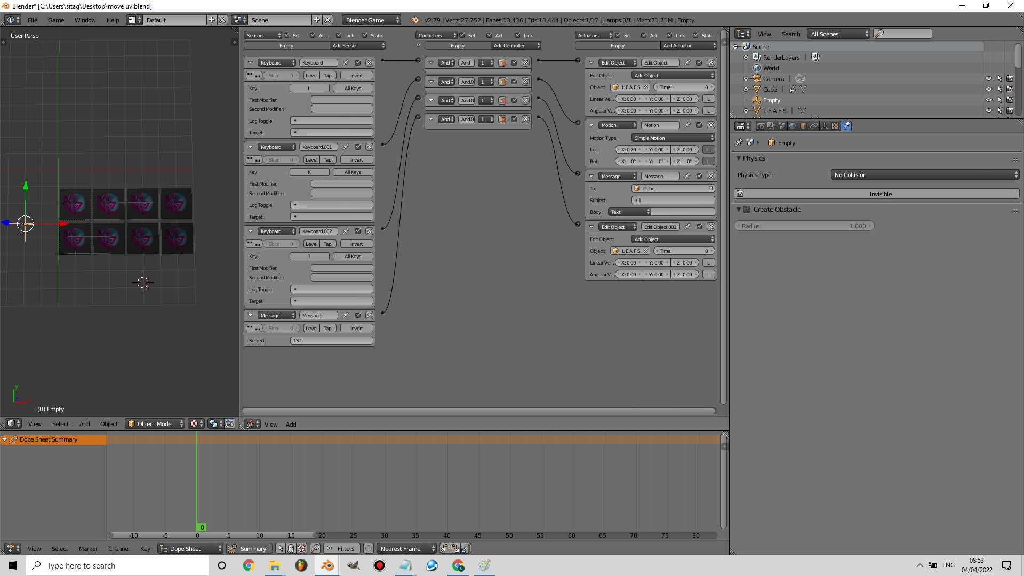Click the Radius slider field
The image size is (1024, 576).
pyautogui.click(x=804, y=226)
